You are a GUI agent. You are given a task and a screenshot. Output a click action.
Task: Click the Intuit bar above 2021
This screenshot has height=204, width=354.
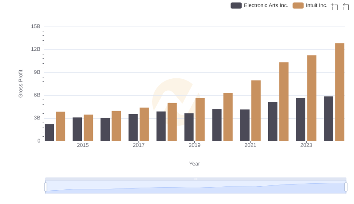256,111
